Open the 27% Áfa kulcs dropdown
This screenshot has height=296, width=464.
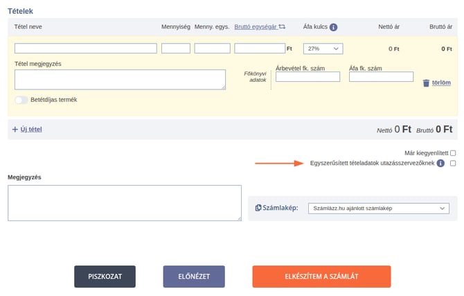click(x=323, y=49)
